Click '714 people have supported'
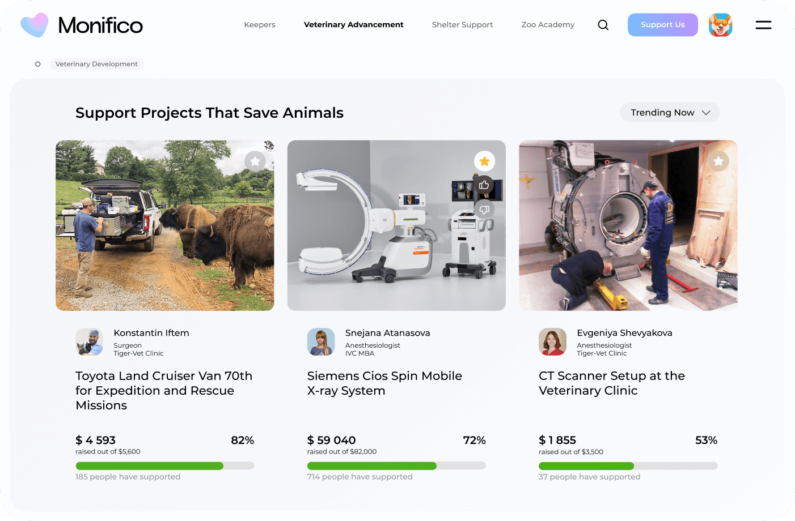795x521 pixels. tap(360, 477)
